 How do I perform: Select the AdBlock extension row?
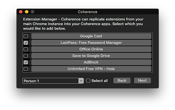point(91,62)
